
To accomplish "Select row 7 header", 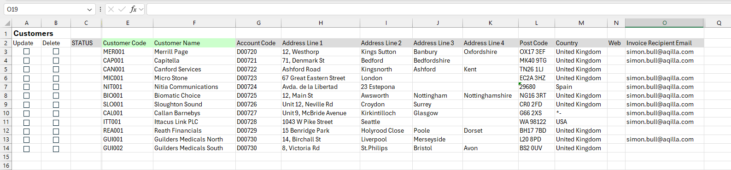I will (6, 87).
